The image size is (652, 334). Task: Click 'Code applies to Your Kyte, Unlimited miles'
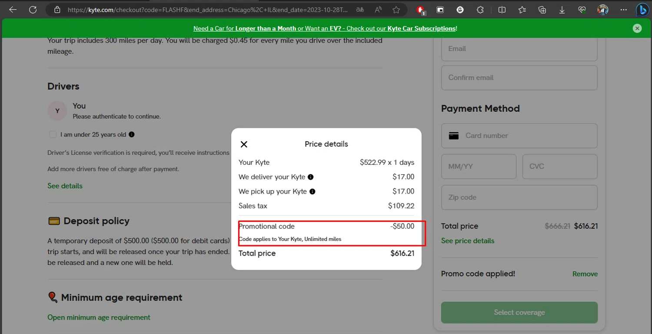point(290,239)
